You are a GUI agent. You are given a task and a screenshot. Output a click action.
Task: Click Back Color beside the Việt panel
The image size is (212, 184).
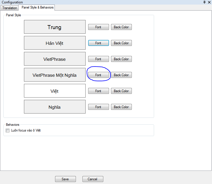click(121, 91)
